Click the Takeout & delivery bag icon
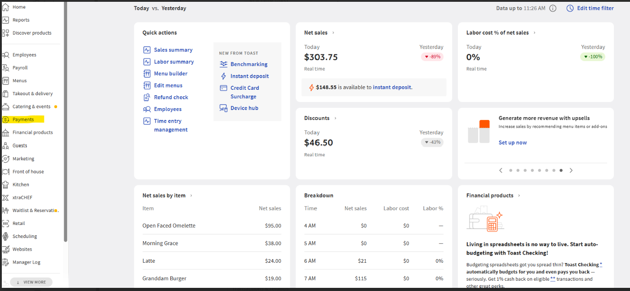This screenshot has width=630, height=291. [6, 93]
